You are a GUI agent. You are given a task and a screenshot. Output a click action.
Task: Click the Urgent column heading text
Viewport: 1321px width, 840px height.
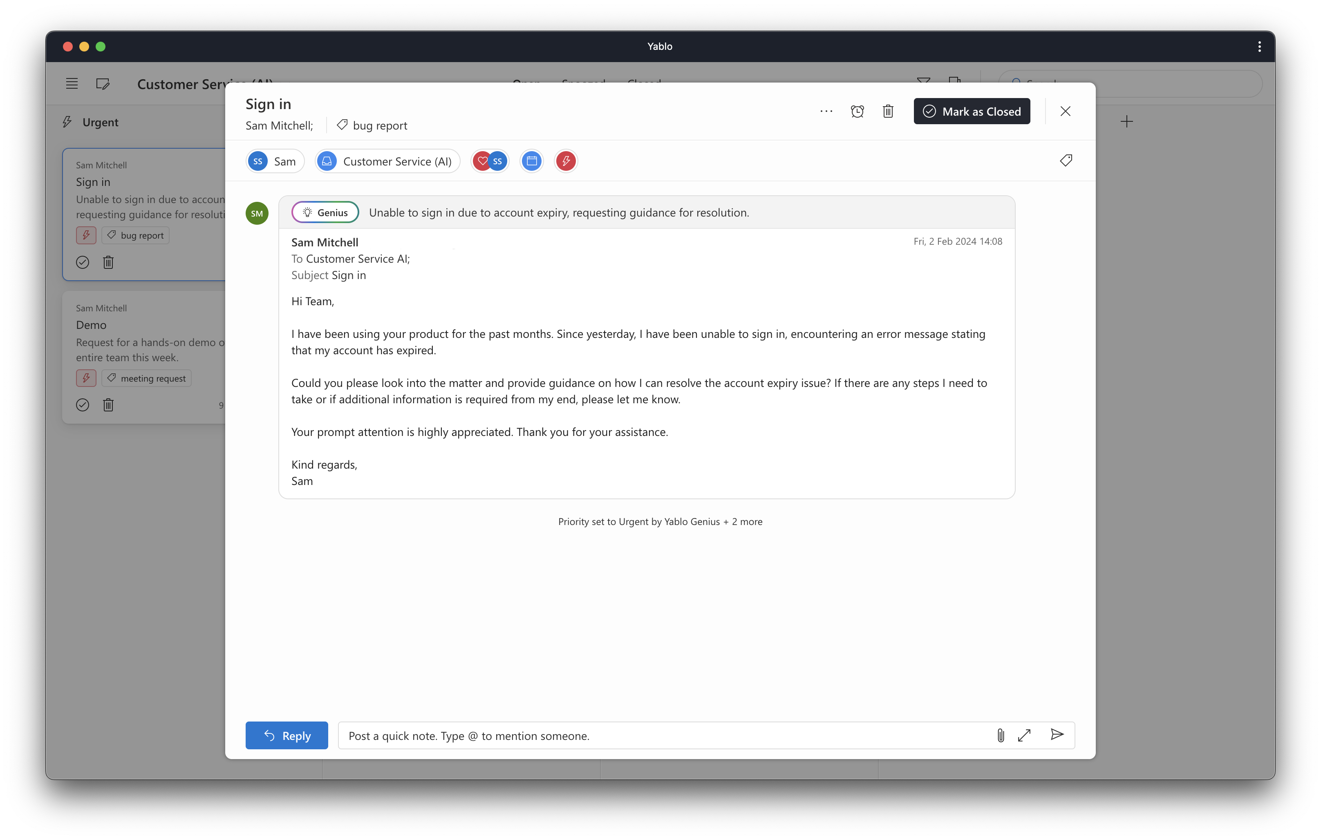click(x=101, y=122)
